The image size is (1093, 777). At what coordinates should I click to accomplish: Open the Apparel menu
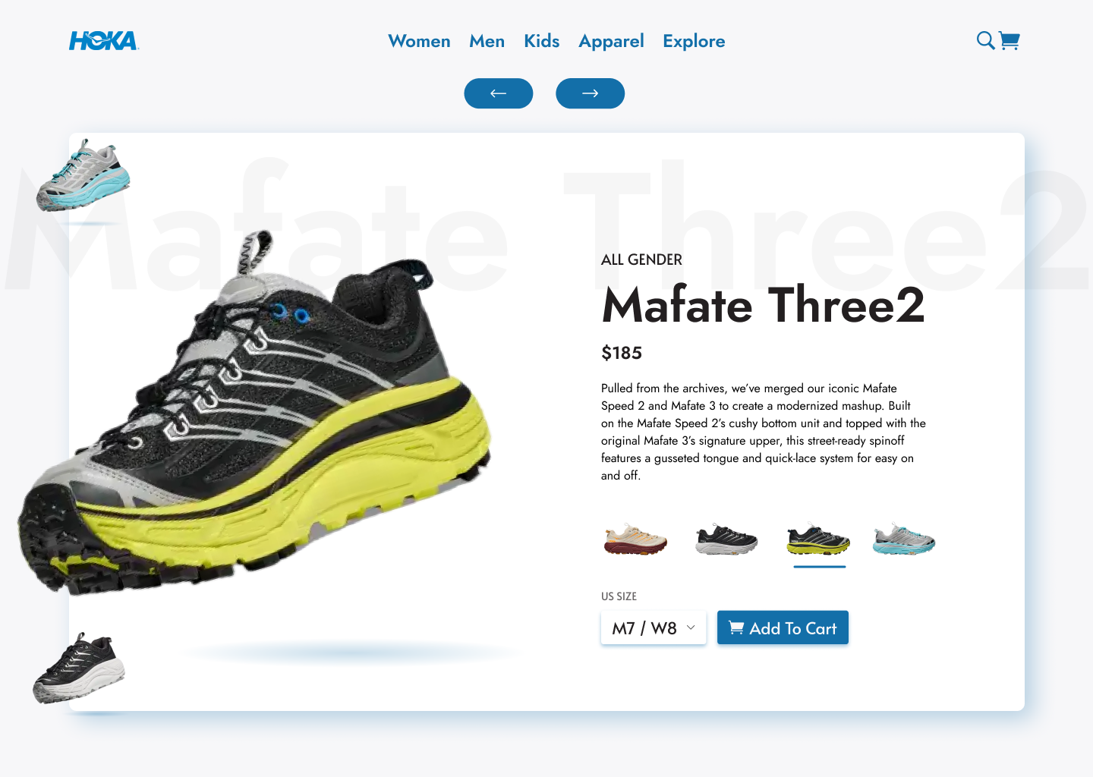tap(611, 41)
